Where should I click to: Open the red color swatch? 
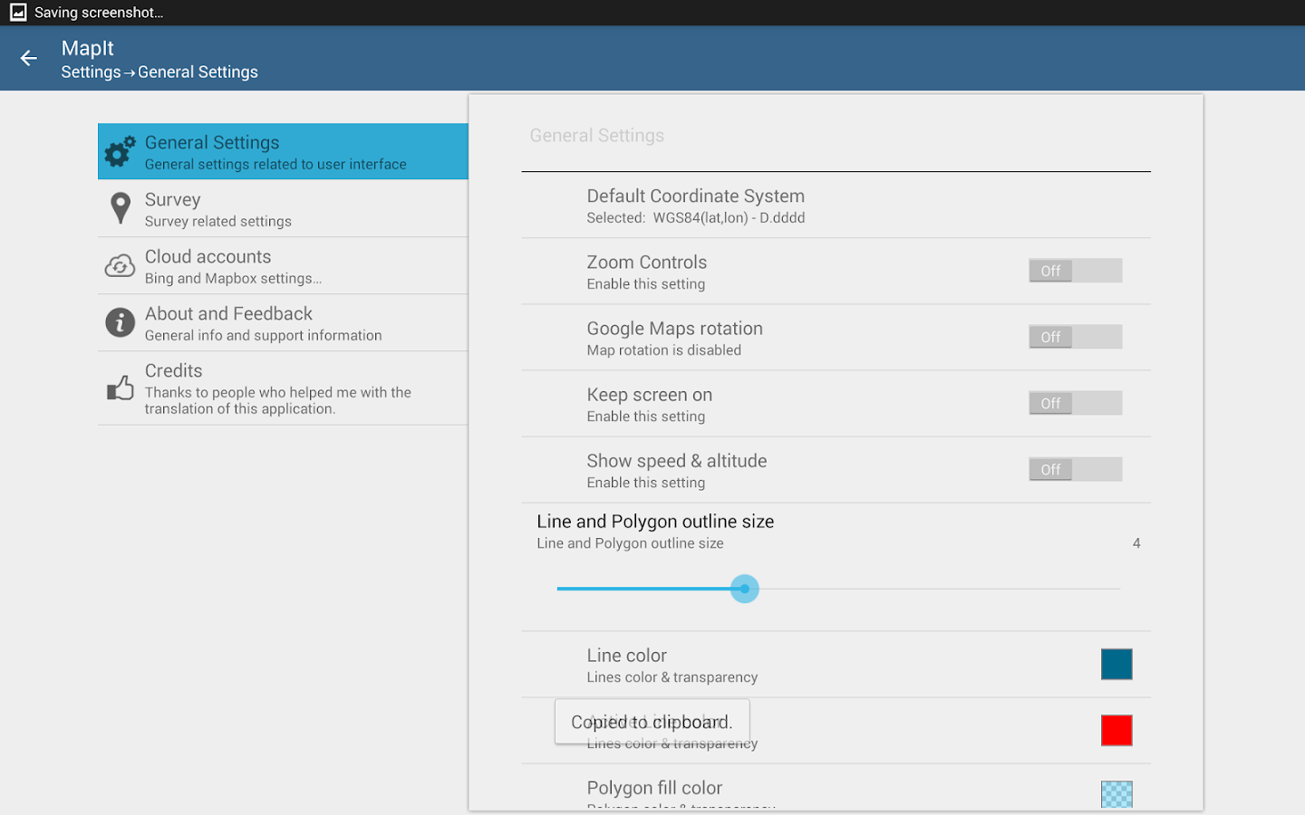[1116, 730]
